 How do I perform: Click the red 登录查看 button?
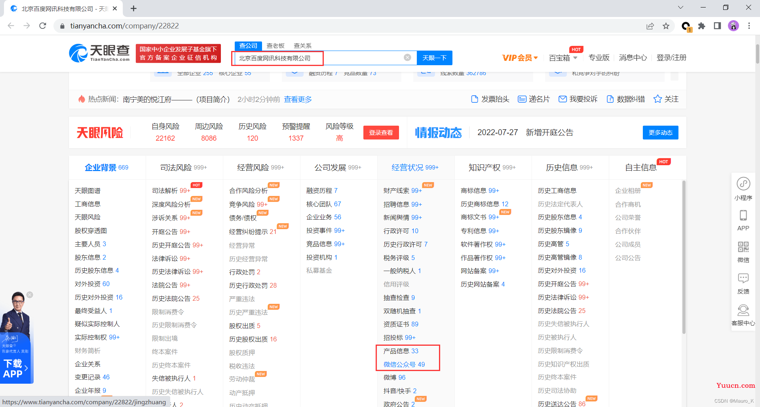381,132
